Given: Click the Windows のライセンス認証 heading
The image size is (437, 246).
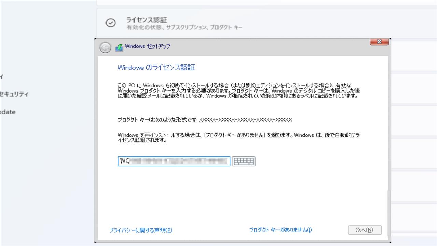Looking at the screenshot, I should [156, 67].
